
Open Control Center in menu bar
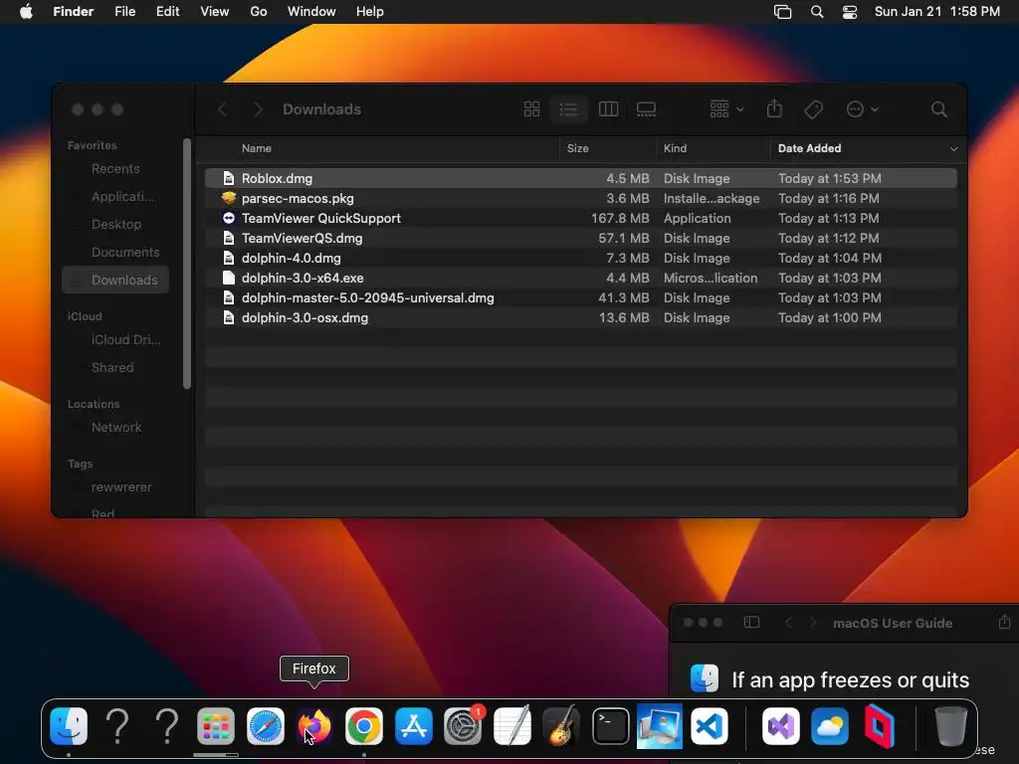[850, 12]
